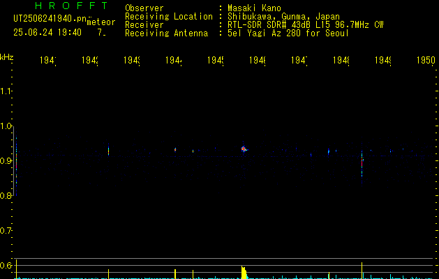
Task: Select the observer name Masaki Kano
Action: pyautogui.click(x=254, y=8)
